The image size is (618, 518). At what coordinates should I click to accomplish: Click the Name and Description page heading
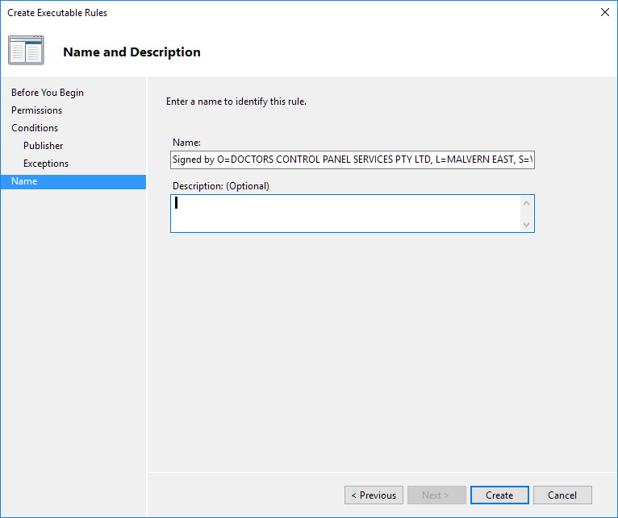point(132,52)
